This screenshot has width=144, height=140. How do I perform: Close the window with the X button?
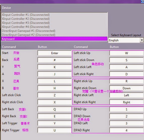(143, 1)
